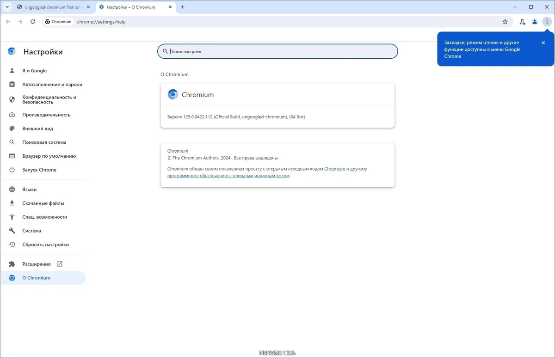Click the Chromium site info chip
555x358 pixels.
[x=58, y=22]
